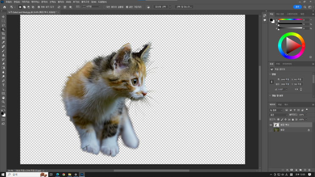315x177 pixels.
Task: Select the Hand tool
Action: (x=3, y=97)
